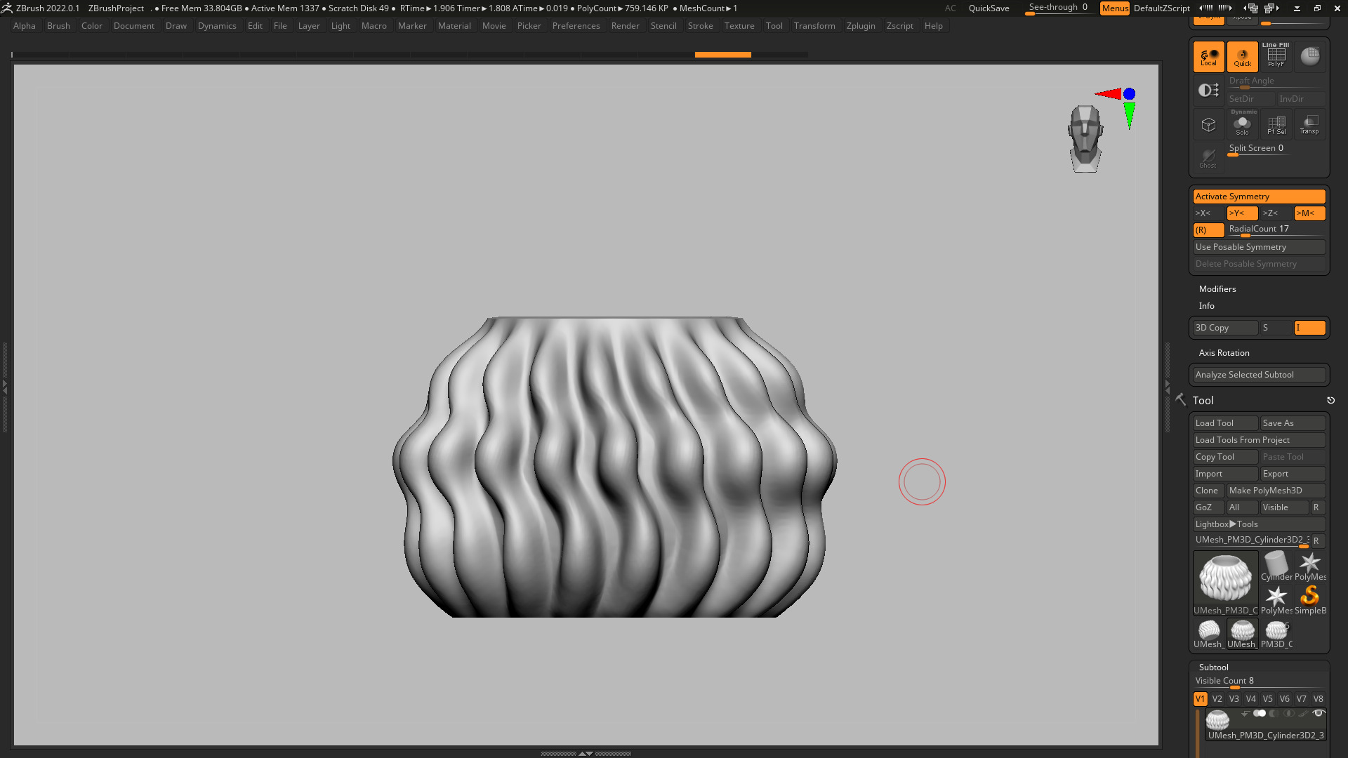Viewport: 1348px width, 758px height.
Task: Open the Preferences menu
Action: pos(576,26)
